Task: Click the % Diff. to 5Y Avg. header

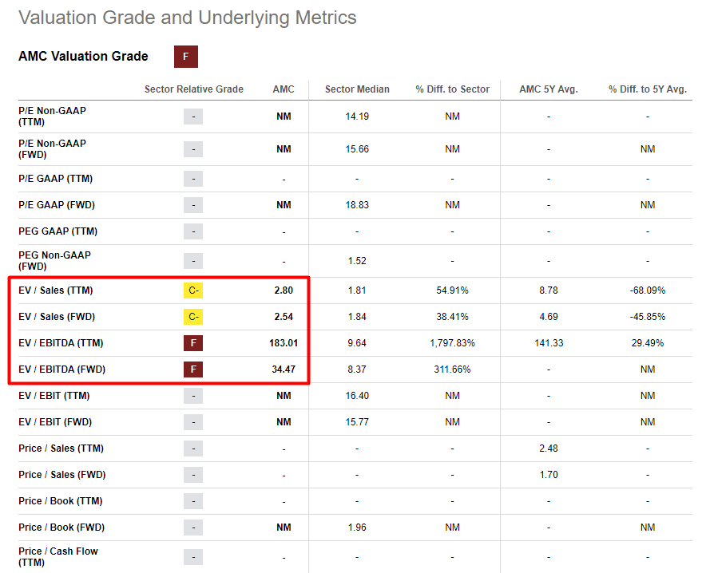Action: point(648,89)
